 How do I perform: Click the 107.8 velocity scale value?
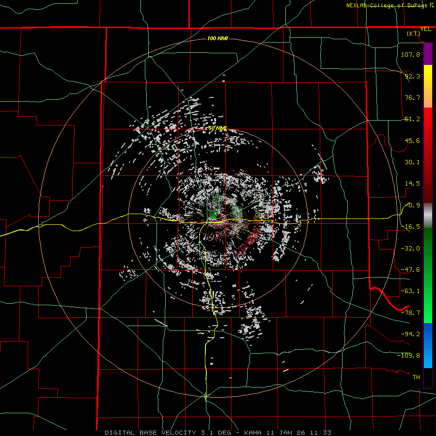click(x=410, y=54)
